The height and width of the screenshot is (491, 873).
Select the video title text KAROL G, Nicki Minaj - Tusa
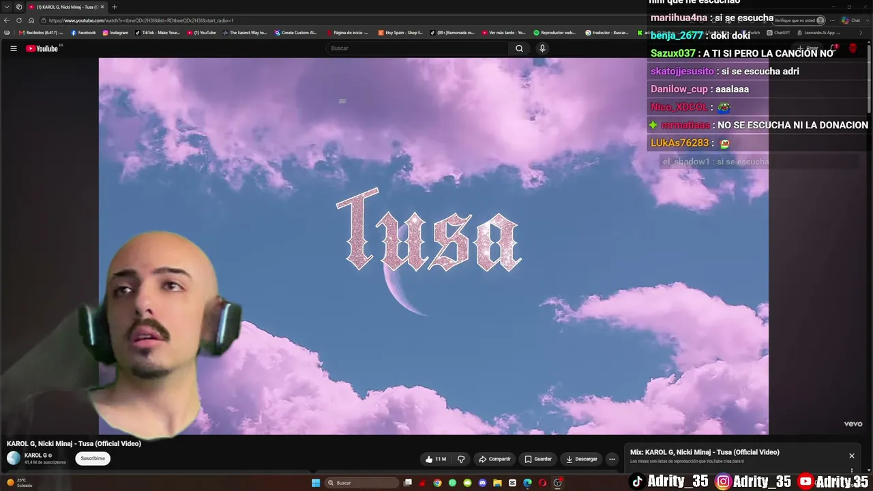[74, 443]
